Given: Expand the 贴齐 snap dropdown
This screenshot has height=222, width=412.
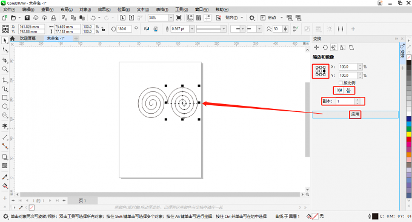Looking at the screenshot, I should (242, 18).
